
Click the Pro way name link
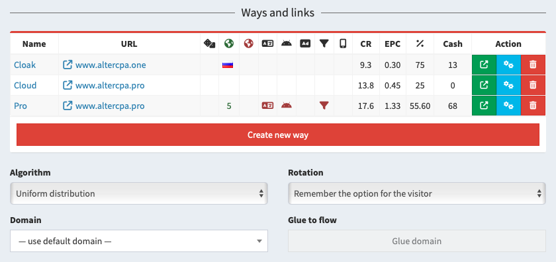(21, 106)
